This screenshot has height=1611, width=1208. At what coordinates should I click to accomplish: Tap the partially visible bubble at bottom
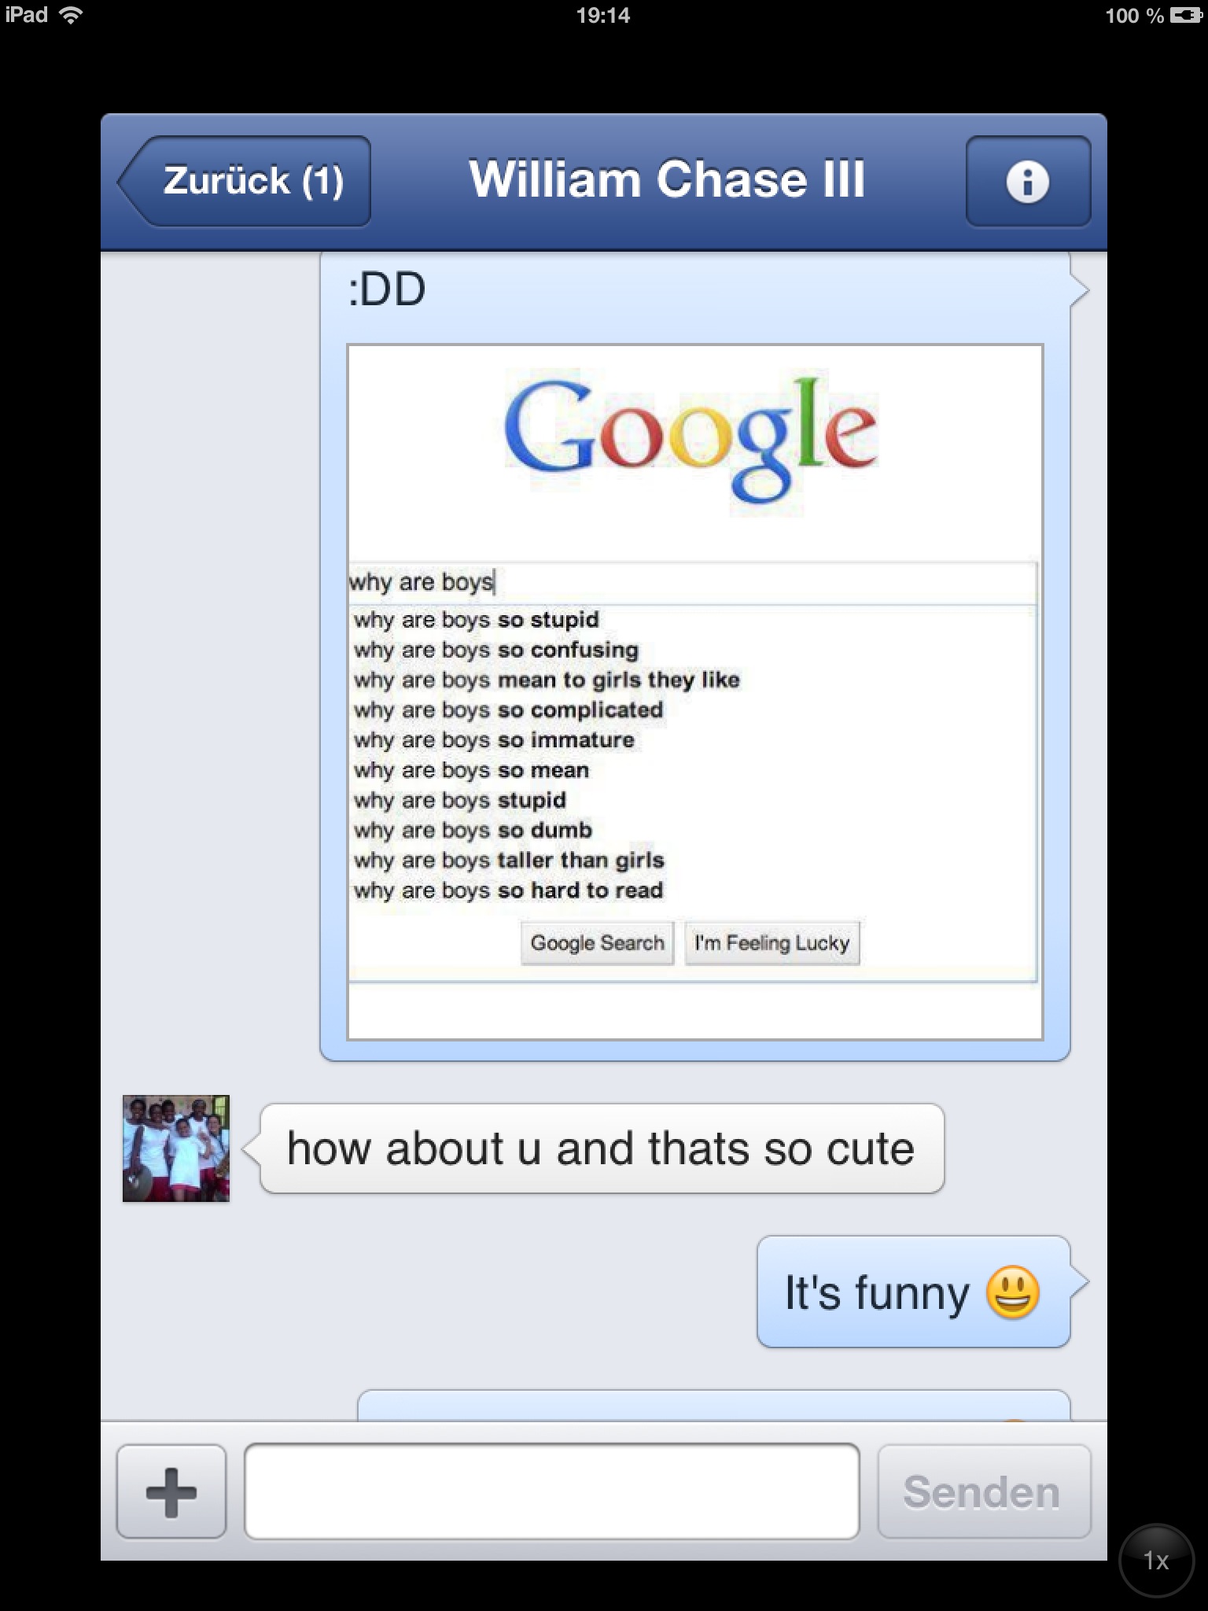pyautogui.click(x=714, y=1405)
